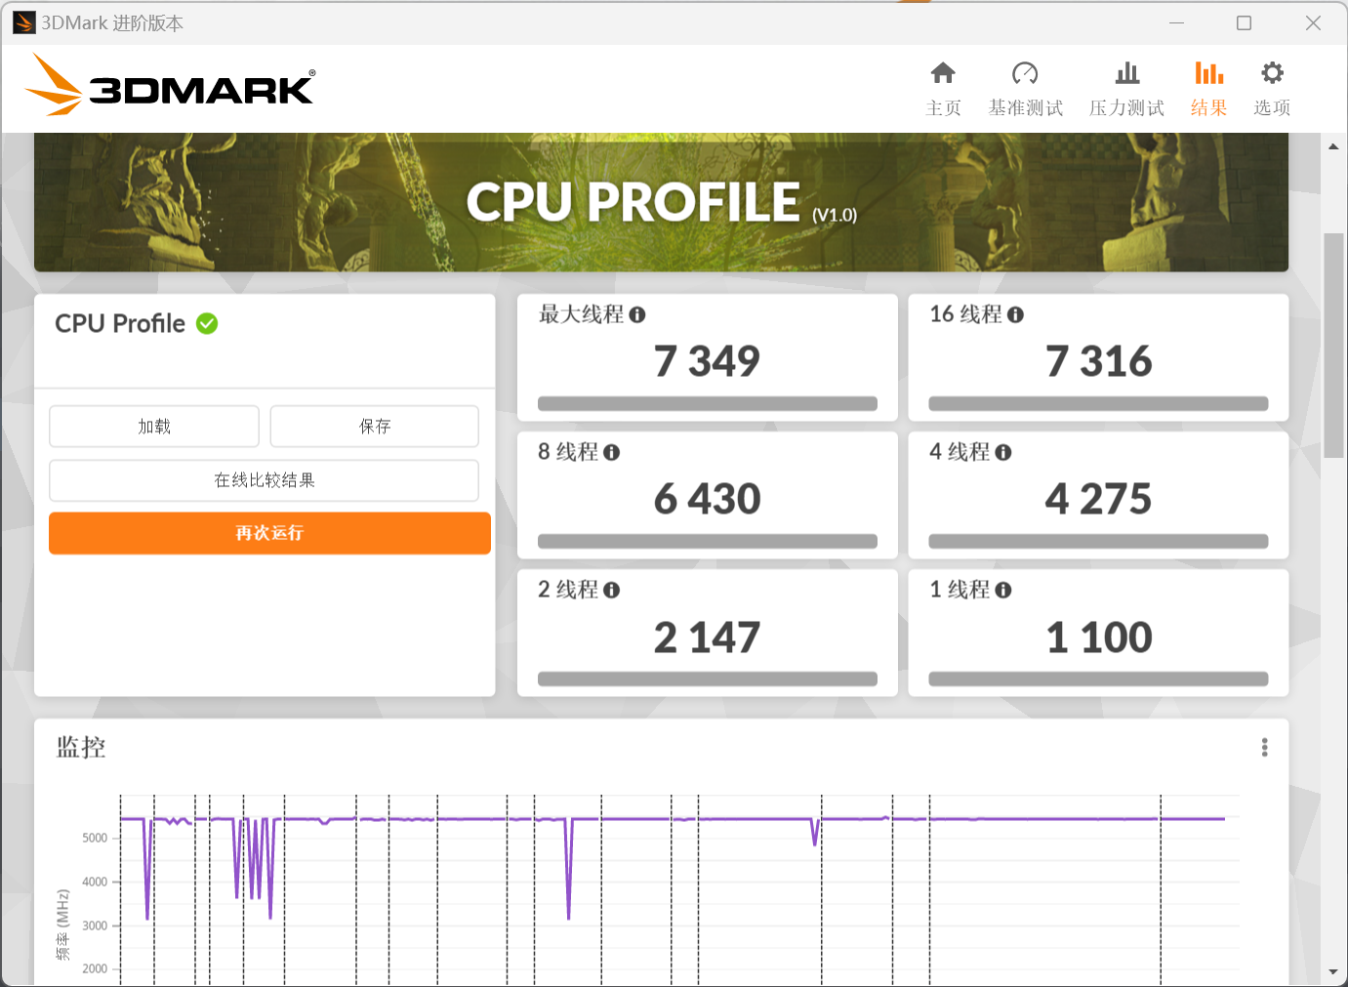
Task: Click the 保存 save button
Action: click(x=375, y=426)
